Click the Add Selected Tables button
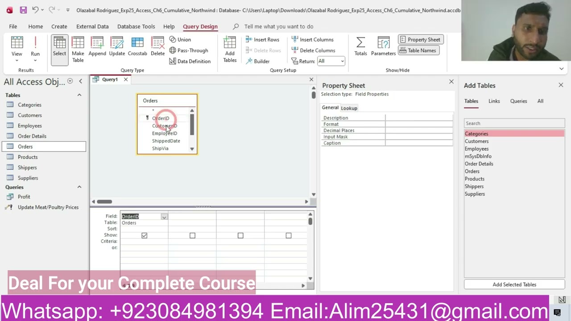The width and height of the screenshot is (571, 321). [514, 284]
